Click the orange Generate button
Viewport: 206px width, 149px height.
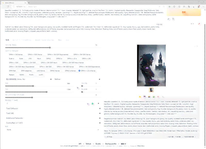(184, 12)
